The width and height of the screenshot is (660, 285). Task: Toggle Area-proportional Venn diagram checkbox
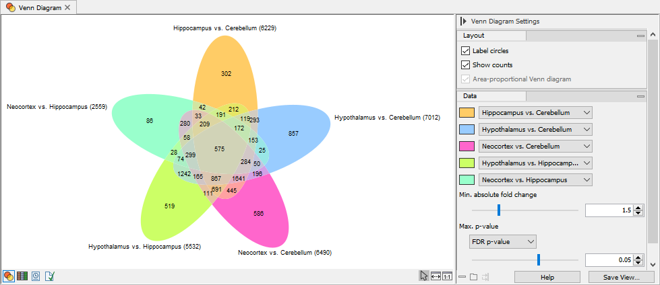(465, 79)
